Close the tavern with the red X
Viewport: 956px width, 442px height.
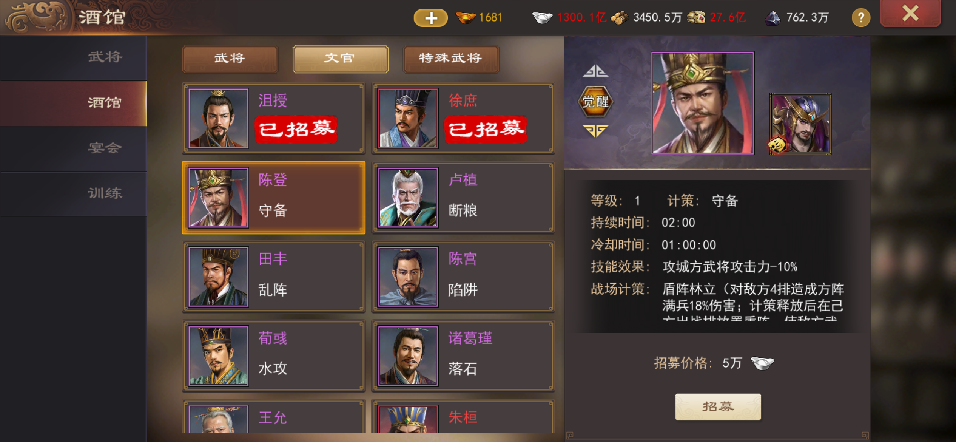pos(910,14)
